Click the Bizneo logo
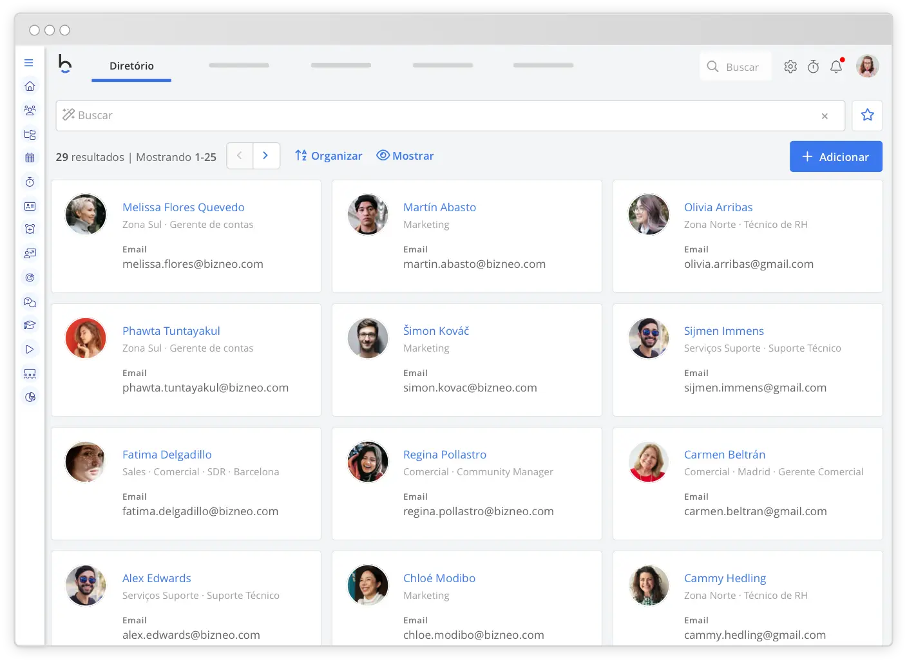This screenshot has height=662, width=907. tap(64, 64)
